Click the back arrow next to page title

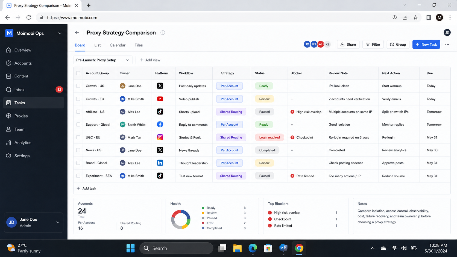pyautogui.click(x=77, y=33)
